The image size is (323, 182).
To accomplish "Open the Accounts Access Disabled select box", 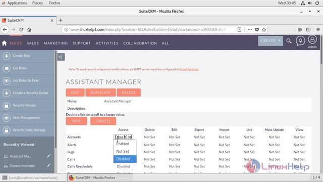I will tap(123, 137).
